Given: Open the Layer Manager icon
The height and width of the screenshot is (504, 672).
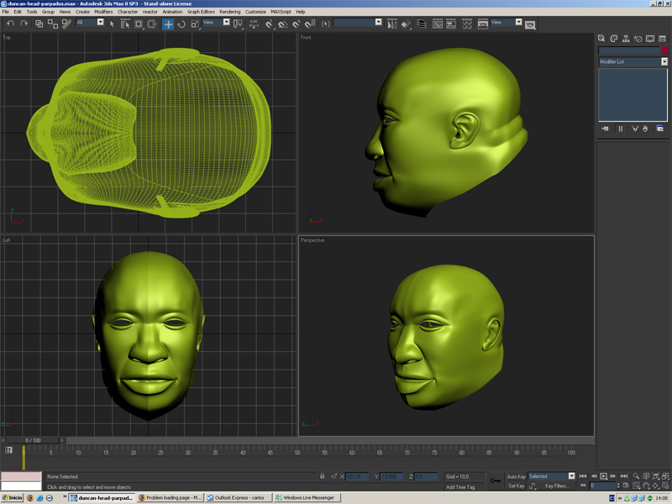Looking at the screenshot, I should (422, 24).
